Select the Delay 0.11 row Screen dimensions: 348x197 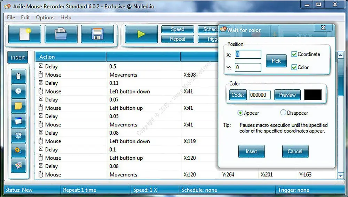(x=127, y=83)
